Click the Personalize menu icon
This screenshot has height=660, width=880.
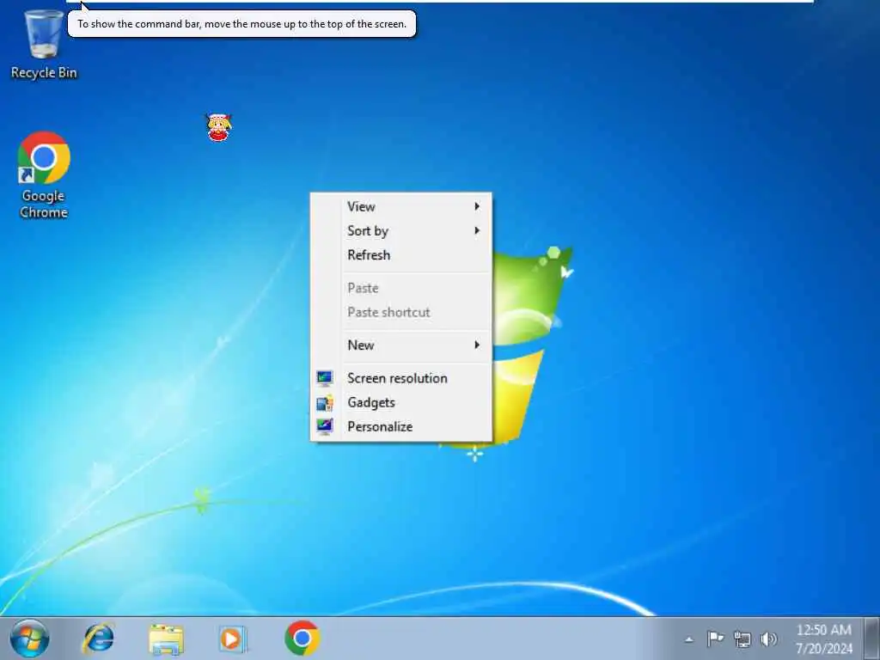click(324, 426)
